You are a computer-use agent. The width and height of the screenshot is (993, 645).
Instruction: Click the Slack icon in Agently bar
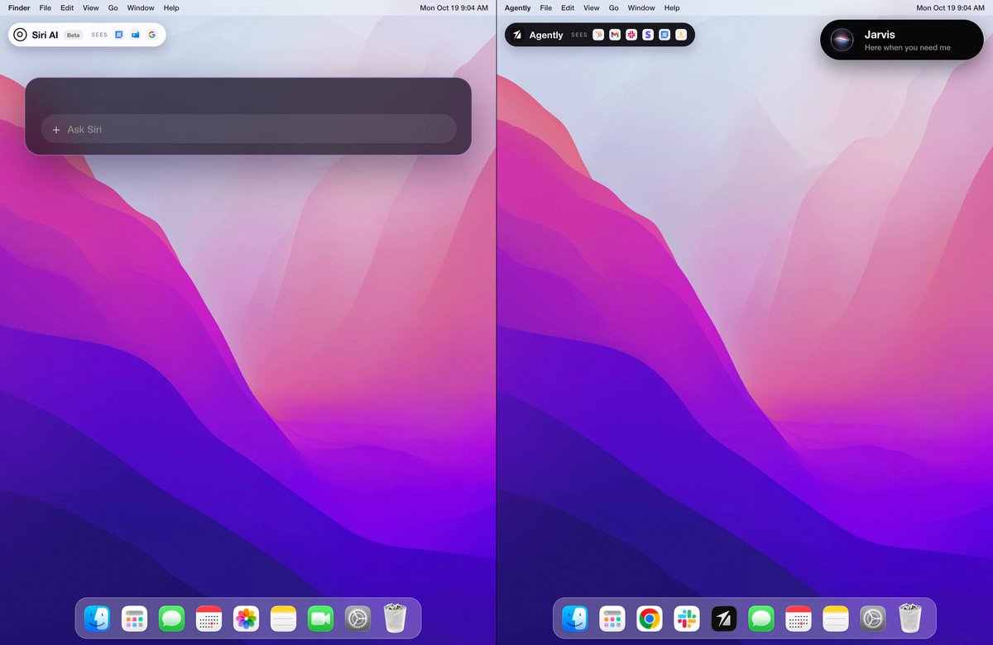tap(631, 35)
